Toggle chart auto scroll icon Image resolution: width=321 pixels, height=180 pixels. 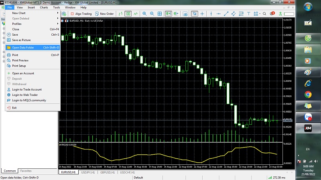168,14
